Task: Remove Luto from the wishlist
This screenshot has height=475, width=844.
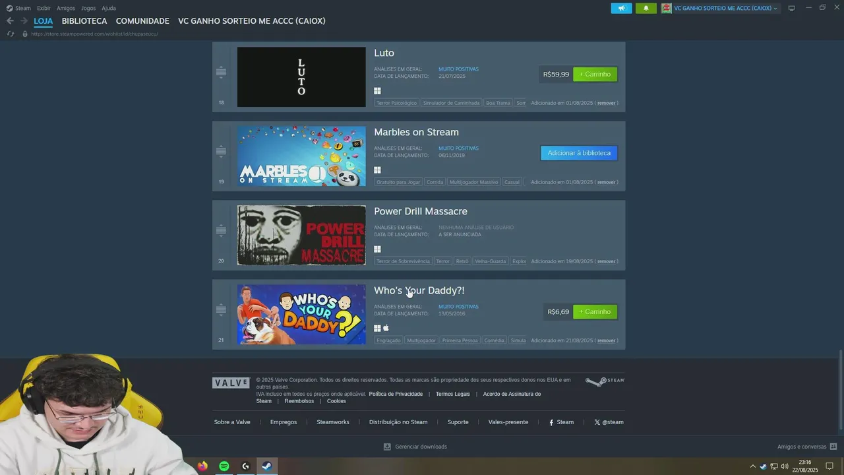Action: [x=607, y=103]
